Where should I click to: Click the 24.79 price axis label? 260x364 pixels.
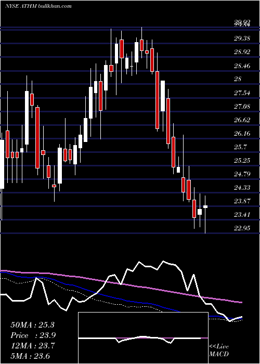coord(242,174)
